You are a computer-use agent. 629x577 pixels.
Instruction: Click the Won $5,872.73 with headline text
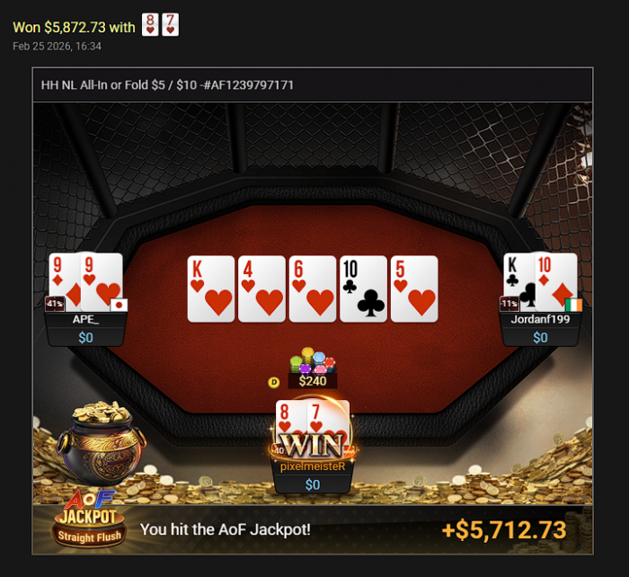pos(74,27)
